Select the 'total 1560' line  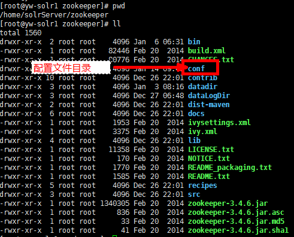click(x=21, y=33)
